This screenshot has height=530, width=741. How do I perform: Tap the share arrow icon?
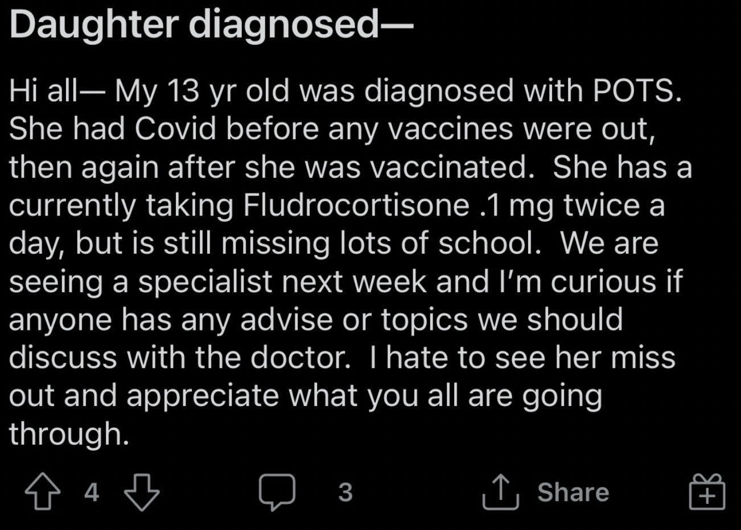coord(501,492)
